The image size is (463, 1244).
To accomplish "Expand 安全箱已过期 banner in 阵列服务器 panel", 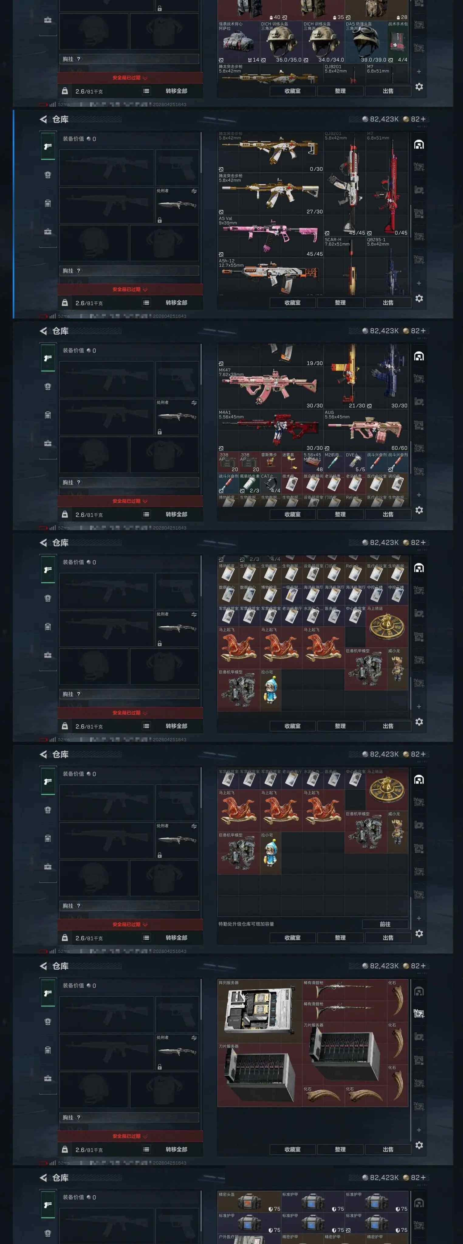I will coord(130,1136).
